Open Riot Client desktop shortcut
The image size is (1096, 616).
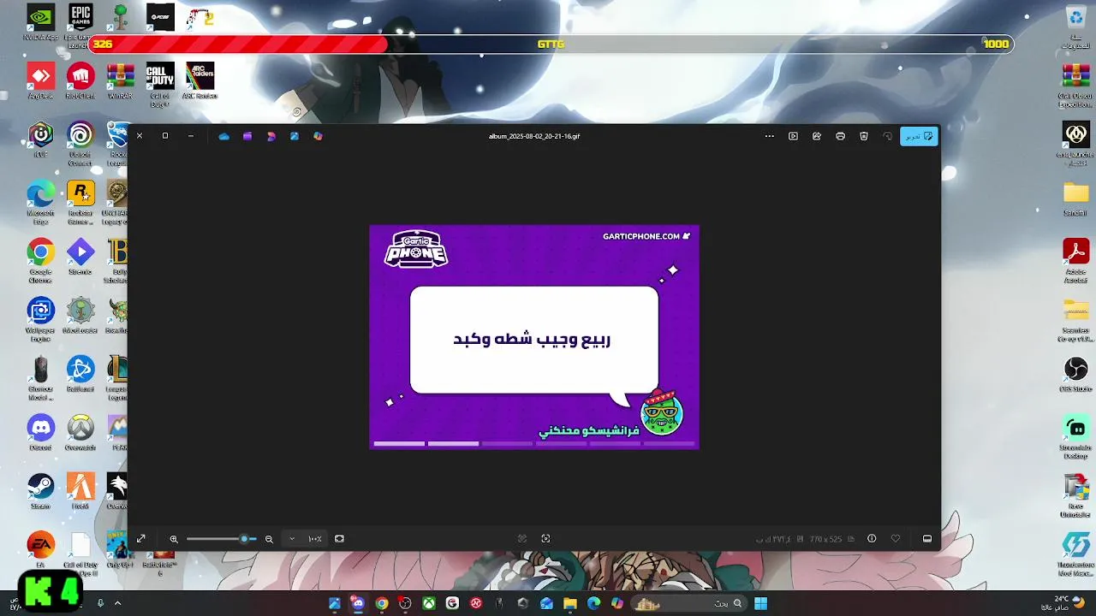click(x=80, y=80)
